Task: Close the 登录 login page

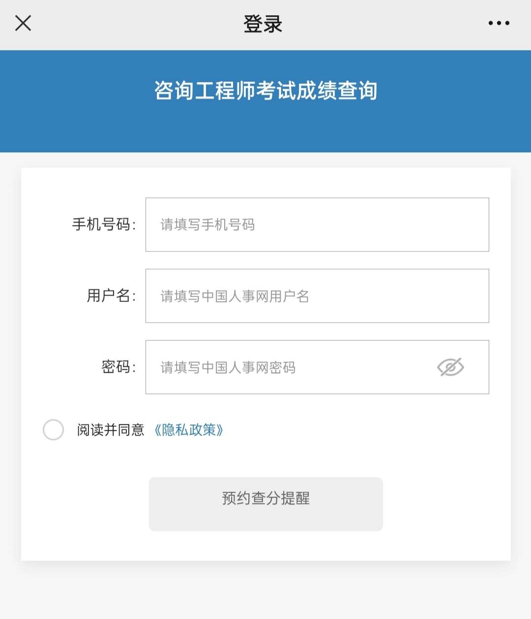Action: [23, 23]
